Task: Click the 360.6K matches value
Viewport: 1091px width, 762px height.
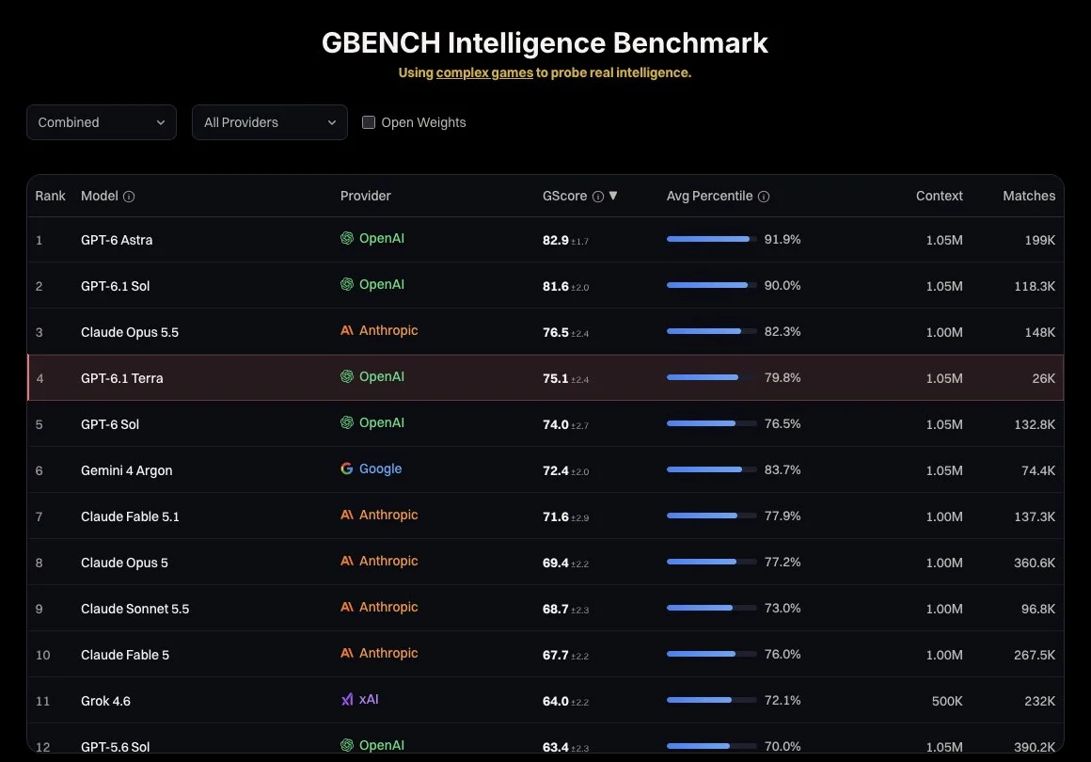Action: coord(1034,563)
